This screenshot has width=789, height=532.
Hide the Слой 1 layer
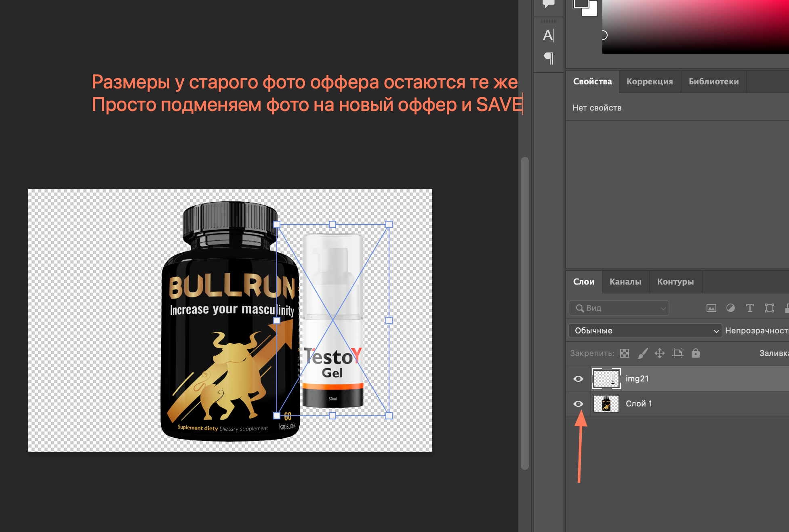[579, 404]
